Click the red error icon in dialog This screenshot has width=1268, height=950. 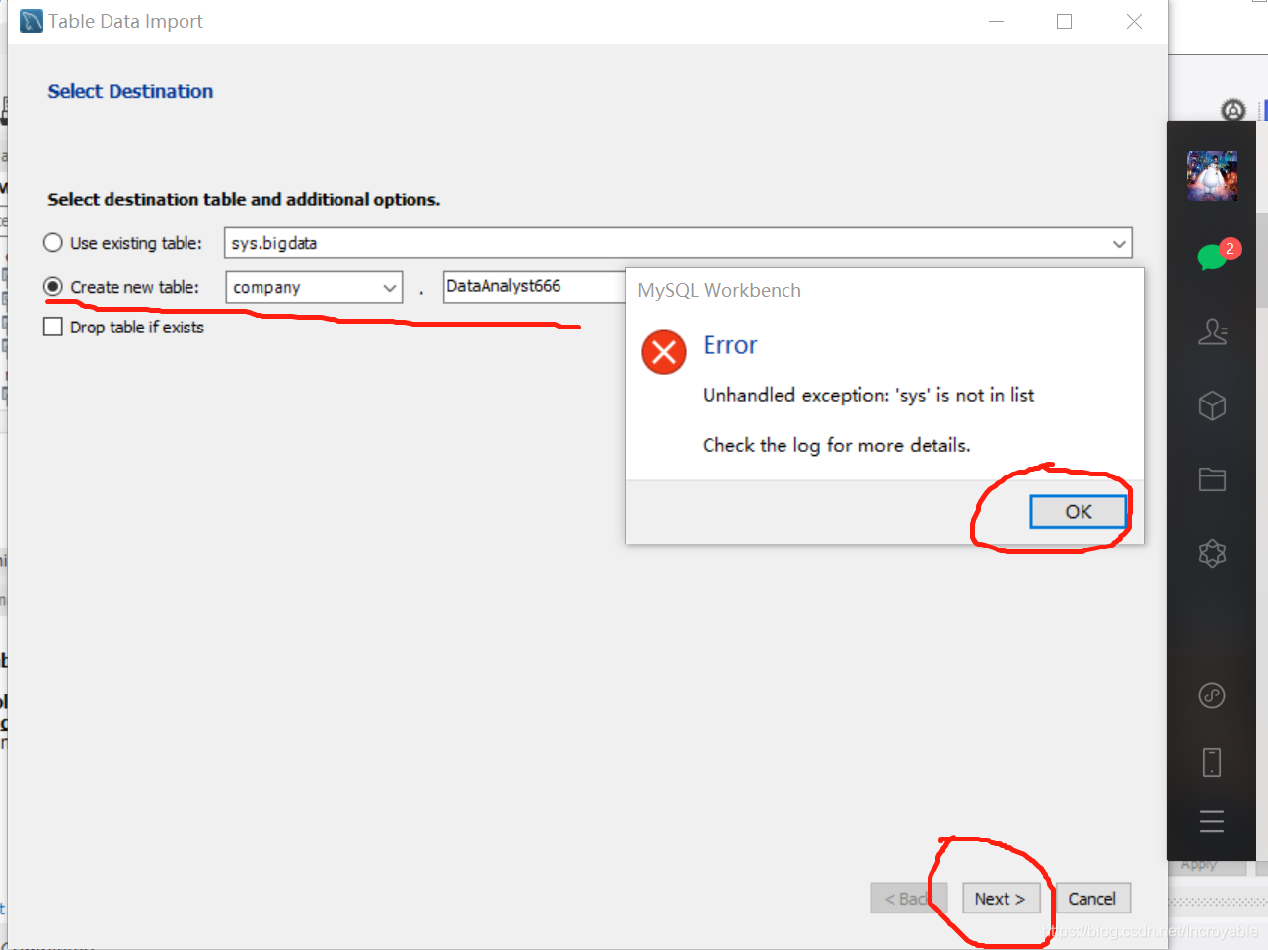[x=664, y=352]
